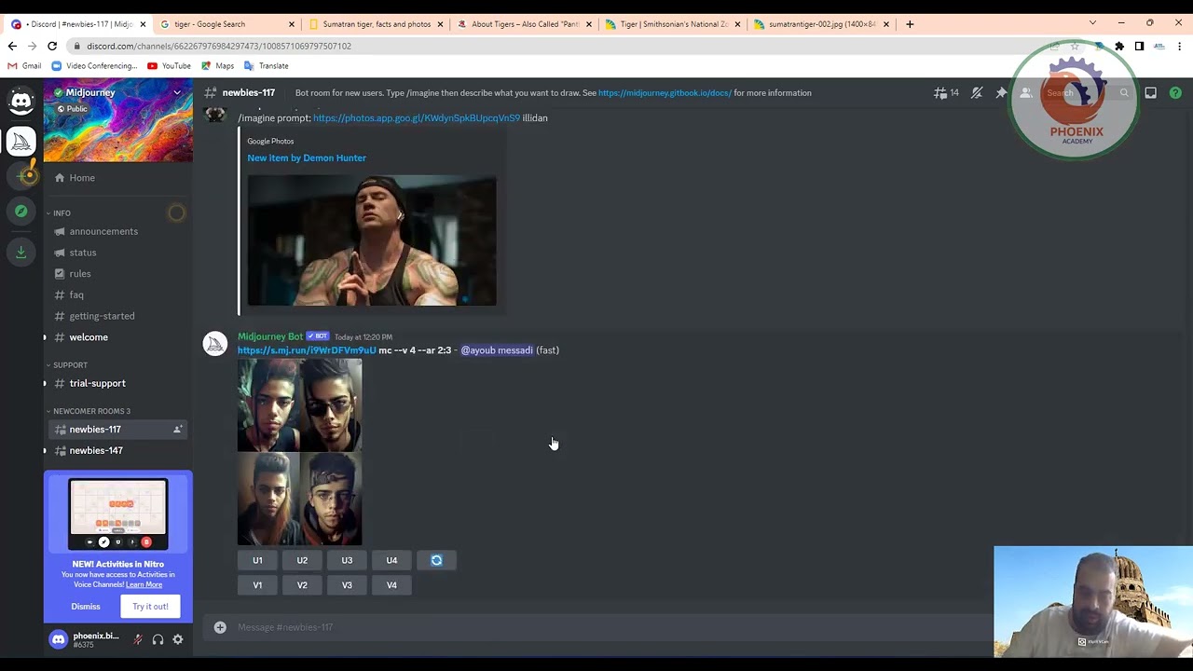Screen dimensions: 1193x671
Task: Upscale image one with U1 button
Action: coord(257,560)
